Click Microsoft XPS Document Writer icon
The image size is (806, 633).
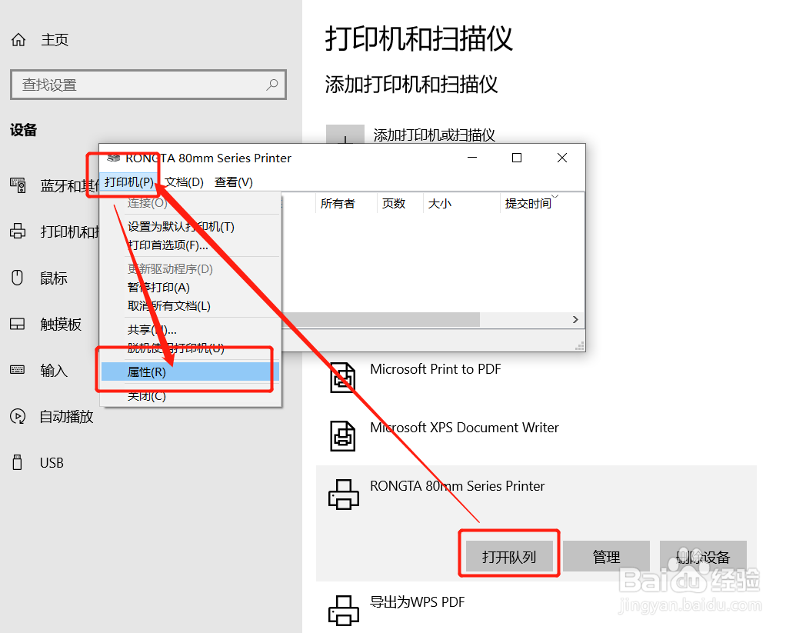tap(342, 436)
